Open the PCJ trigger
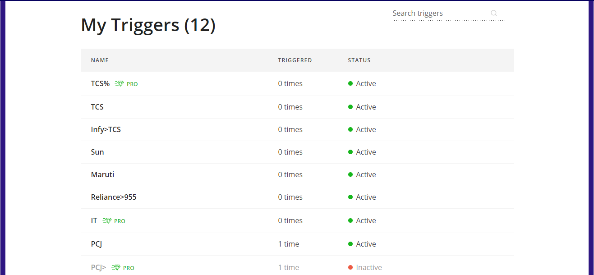594x275 pixels. pyautogui.click(x=97, y=244)
